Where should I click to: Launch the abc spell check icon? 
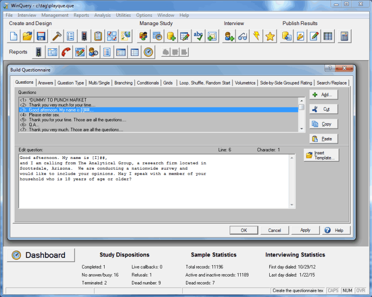199,36
